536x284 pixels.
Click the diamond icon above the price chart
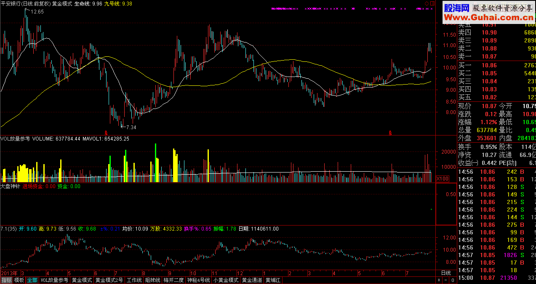pyautogui.click(x=427, y=3)
